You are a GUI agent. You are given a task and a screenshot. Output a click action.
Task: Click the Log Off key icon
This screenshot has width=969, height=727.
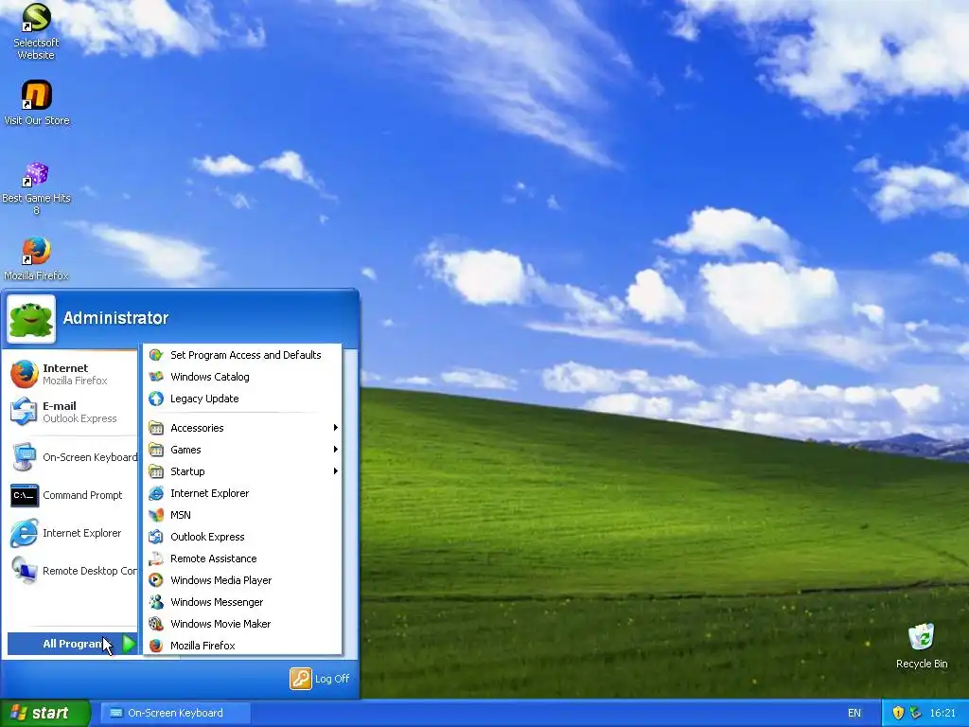point(300,679)
